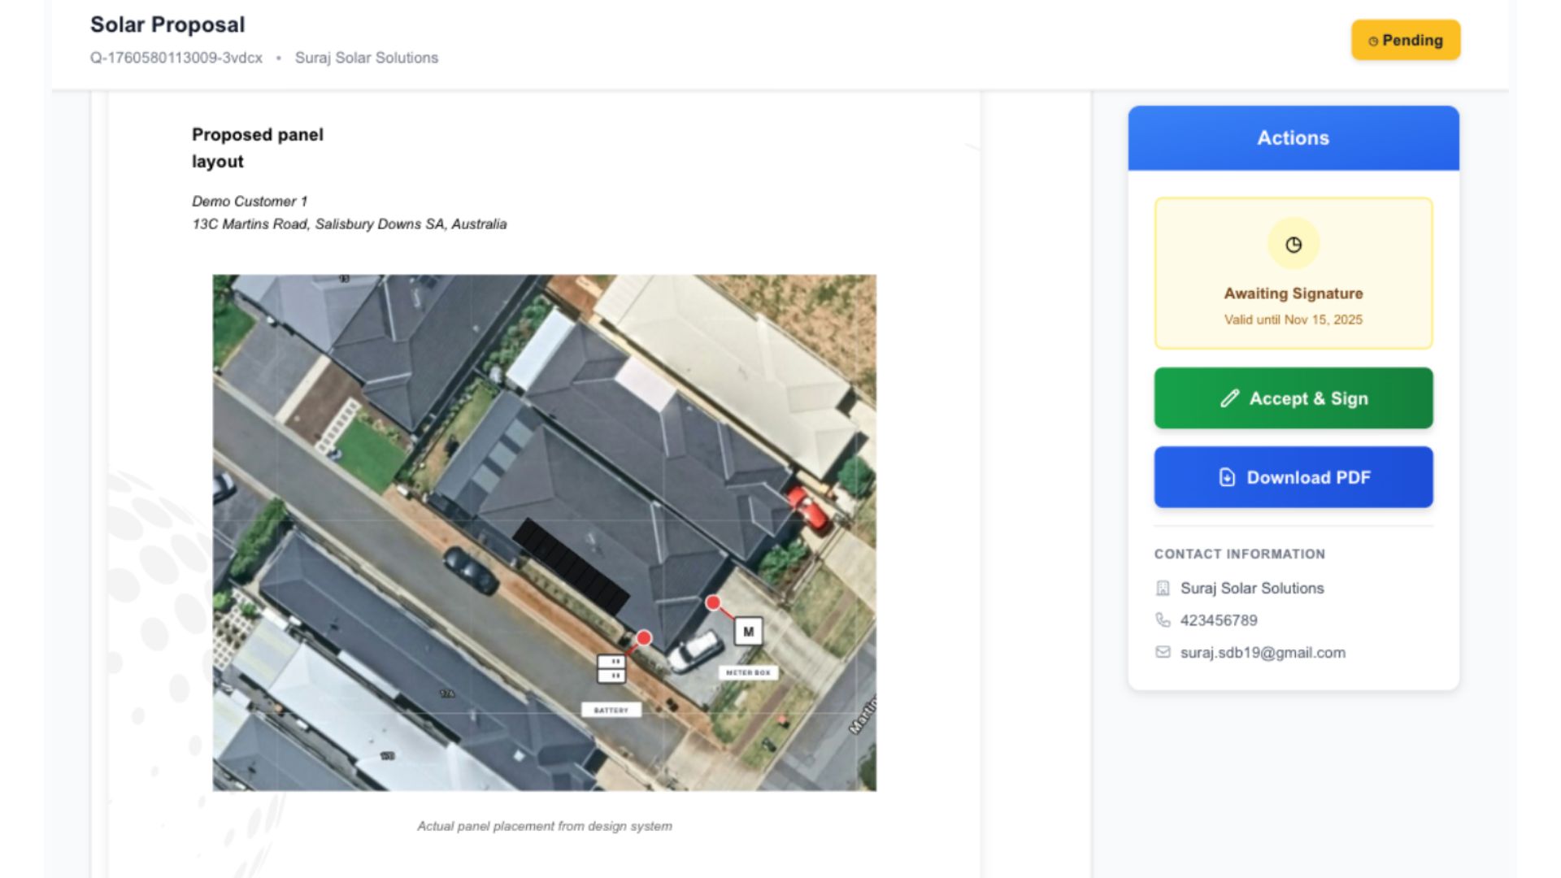Click the Pending status badge

1406,40
